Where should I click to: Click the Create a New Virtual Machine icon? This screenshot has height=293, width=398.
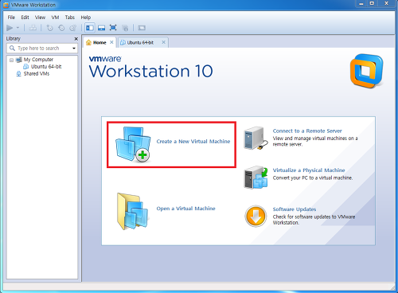tap(133, 144)
